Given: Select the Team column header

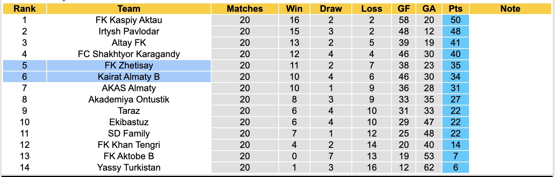Looking at the screenshot, I should coord(129,9).
